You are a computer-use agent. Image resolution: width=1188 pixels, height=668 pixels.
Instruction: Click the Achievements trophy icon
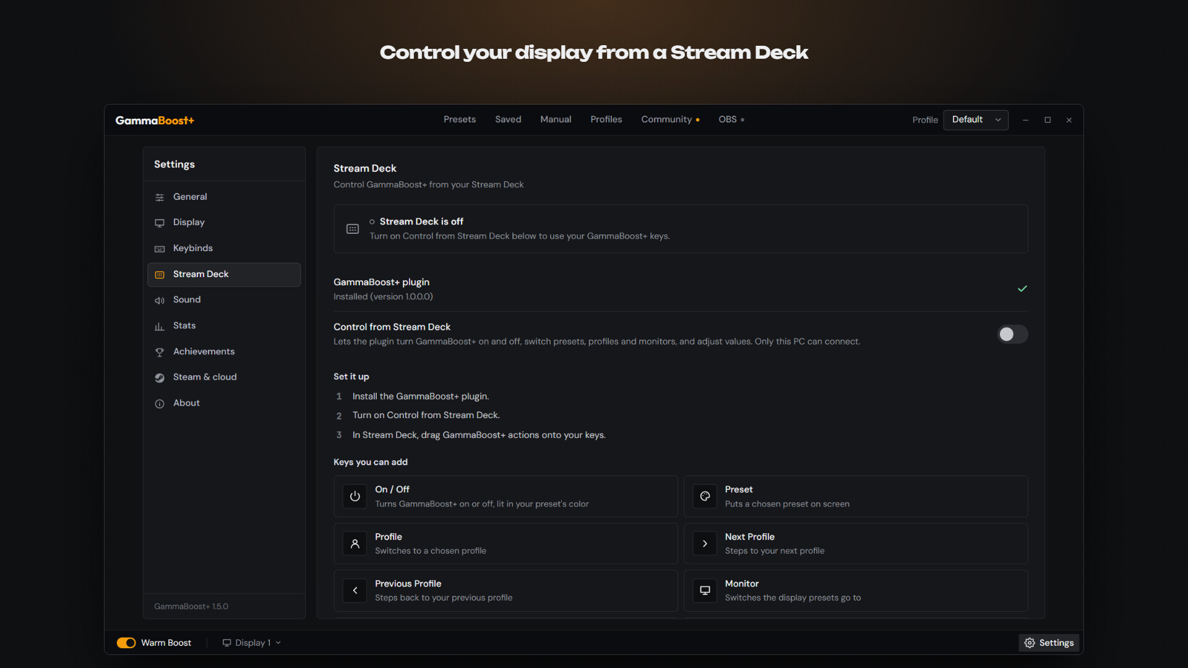(160, 352)
